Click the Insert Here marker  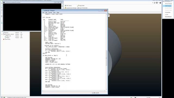(x=7, y=39)
